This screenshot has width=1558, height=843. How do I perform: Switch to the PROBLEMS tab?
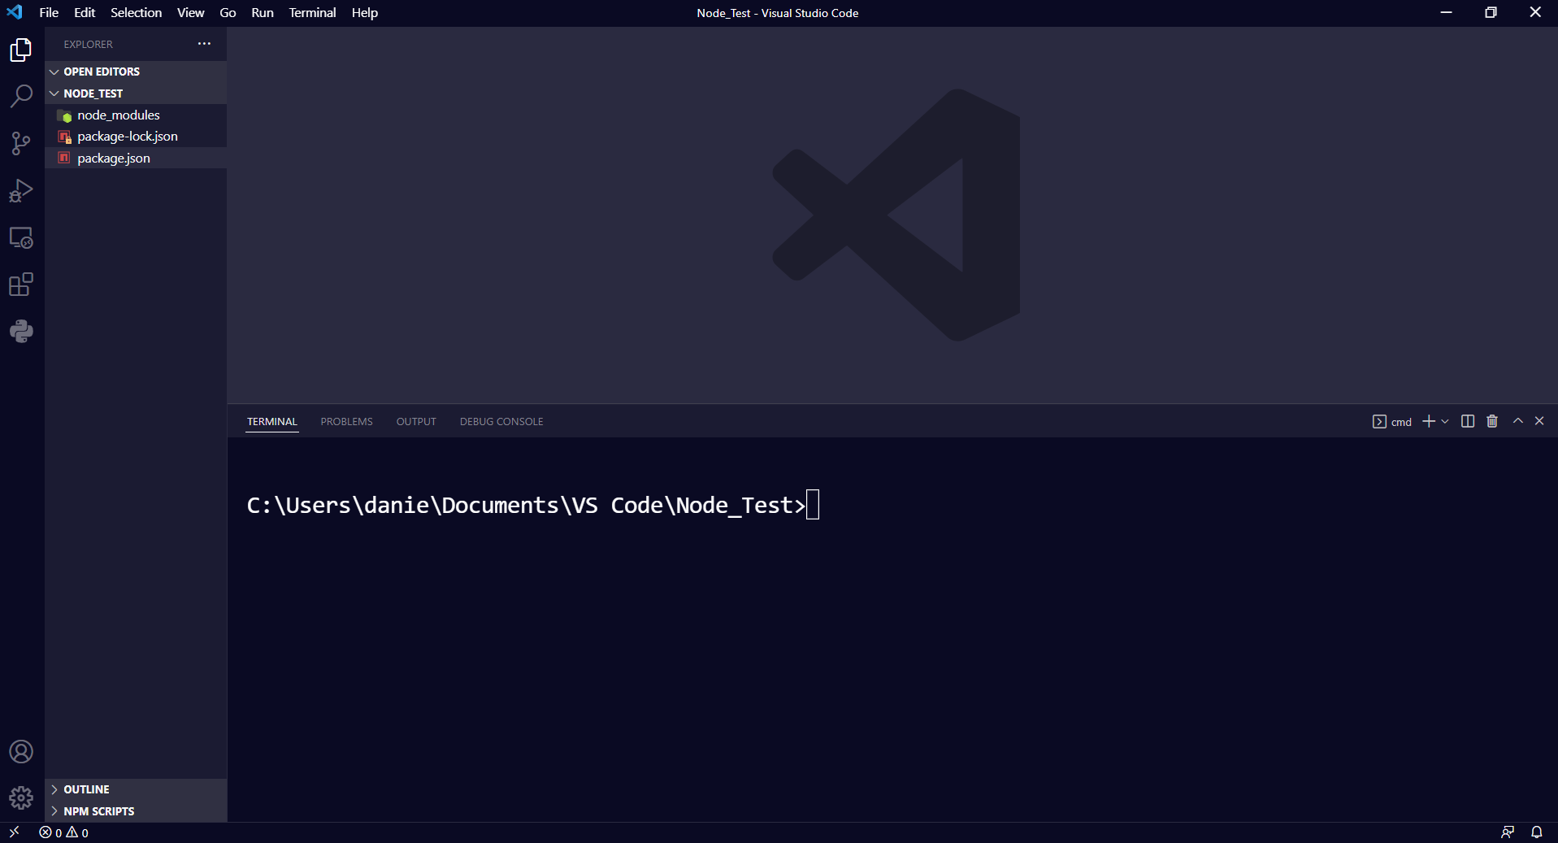click(x=345, y=421)
